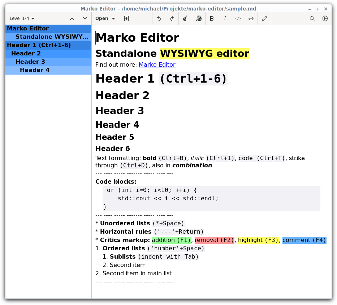Click the red 'removal (F2)' markup
This screenshot has height=305, width=337.
[x=214, y=240]
